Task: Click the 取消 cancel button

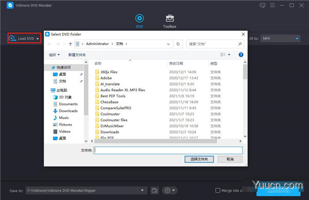Action: pos(230,159)
